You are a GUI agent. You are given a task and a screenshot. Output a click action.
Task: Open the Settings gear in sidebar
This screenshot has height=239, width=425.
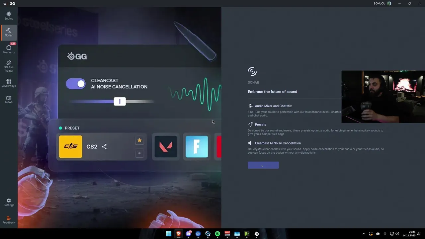(9, 202)
